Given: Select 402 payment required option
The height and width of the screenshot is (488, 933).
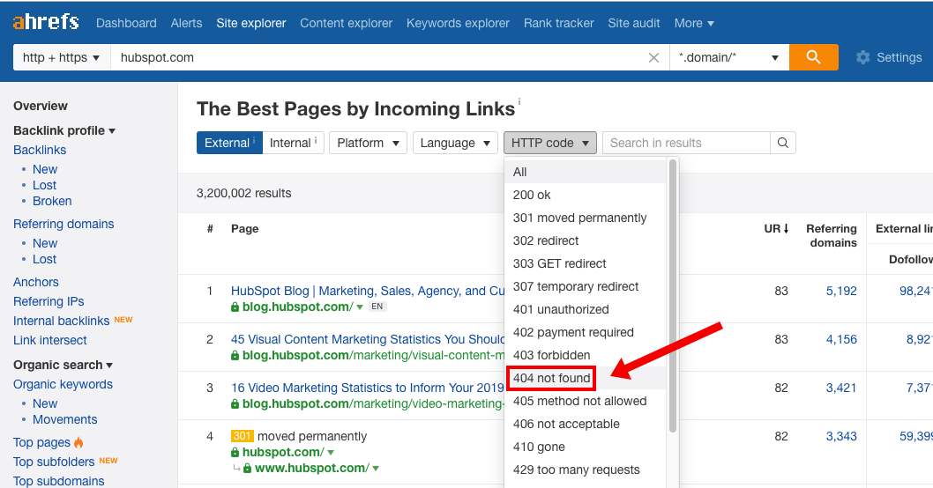Looking at the screenshot, I should 585,332.
